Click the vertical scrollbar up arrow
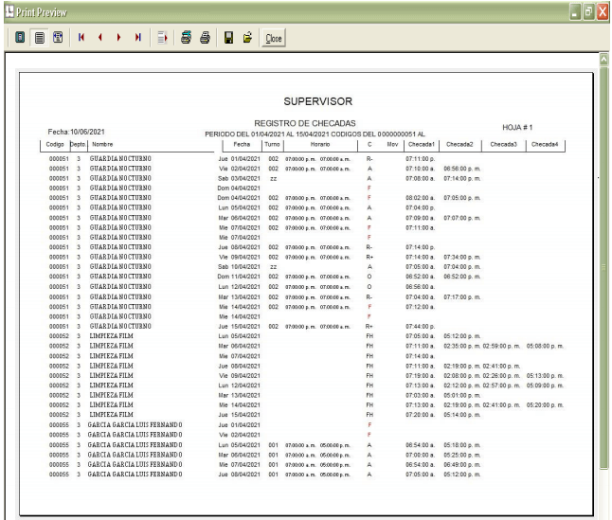The width and height of the screenshot is (612, 520). 605,59
